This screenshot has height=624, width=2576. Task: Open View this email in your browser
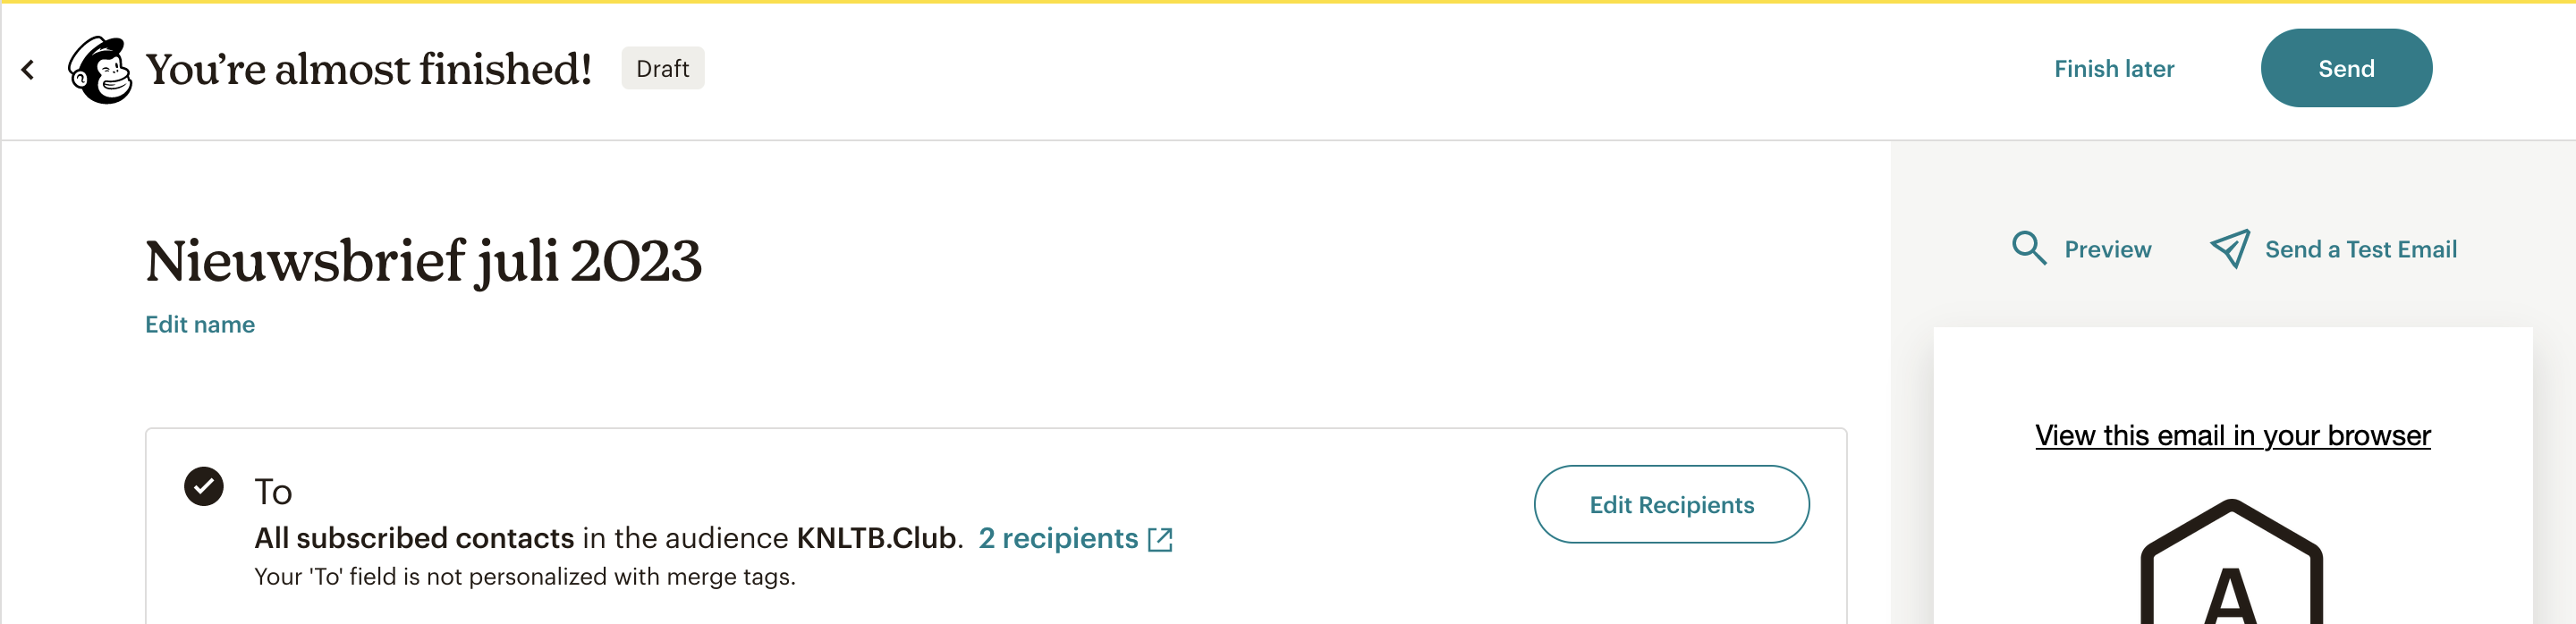pos(2232,436)
